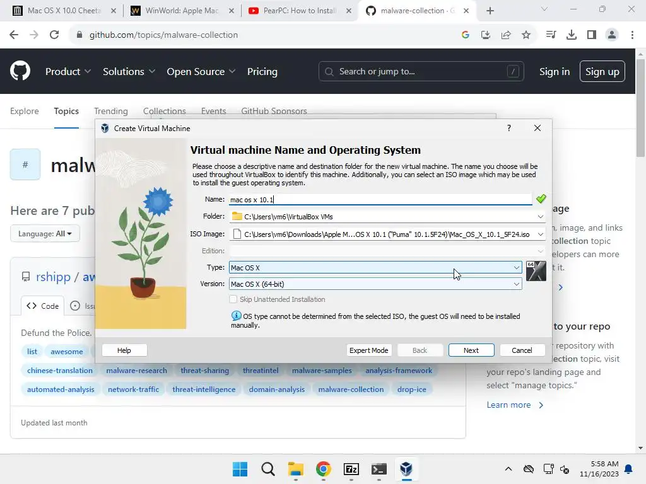Go back with the browser back arrow

click(x=14, y=35)
